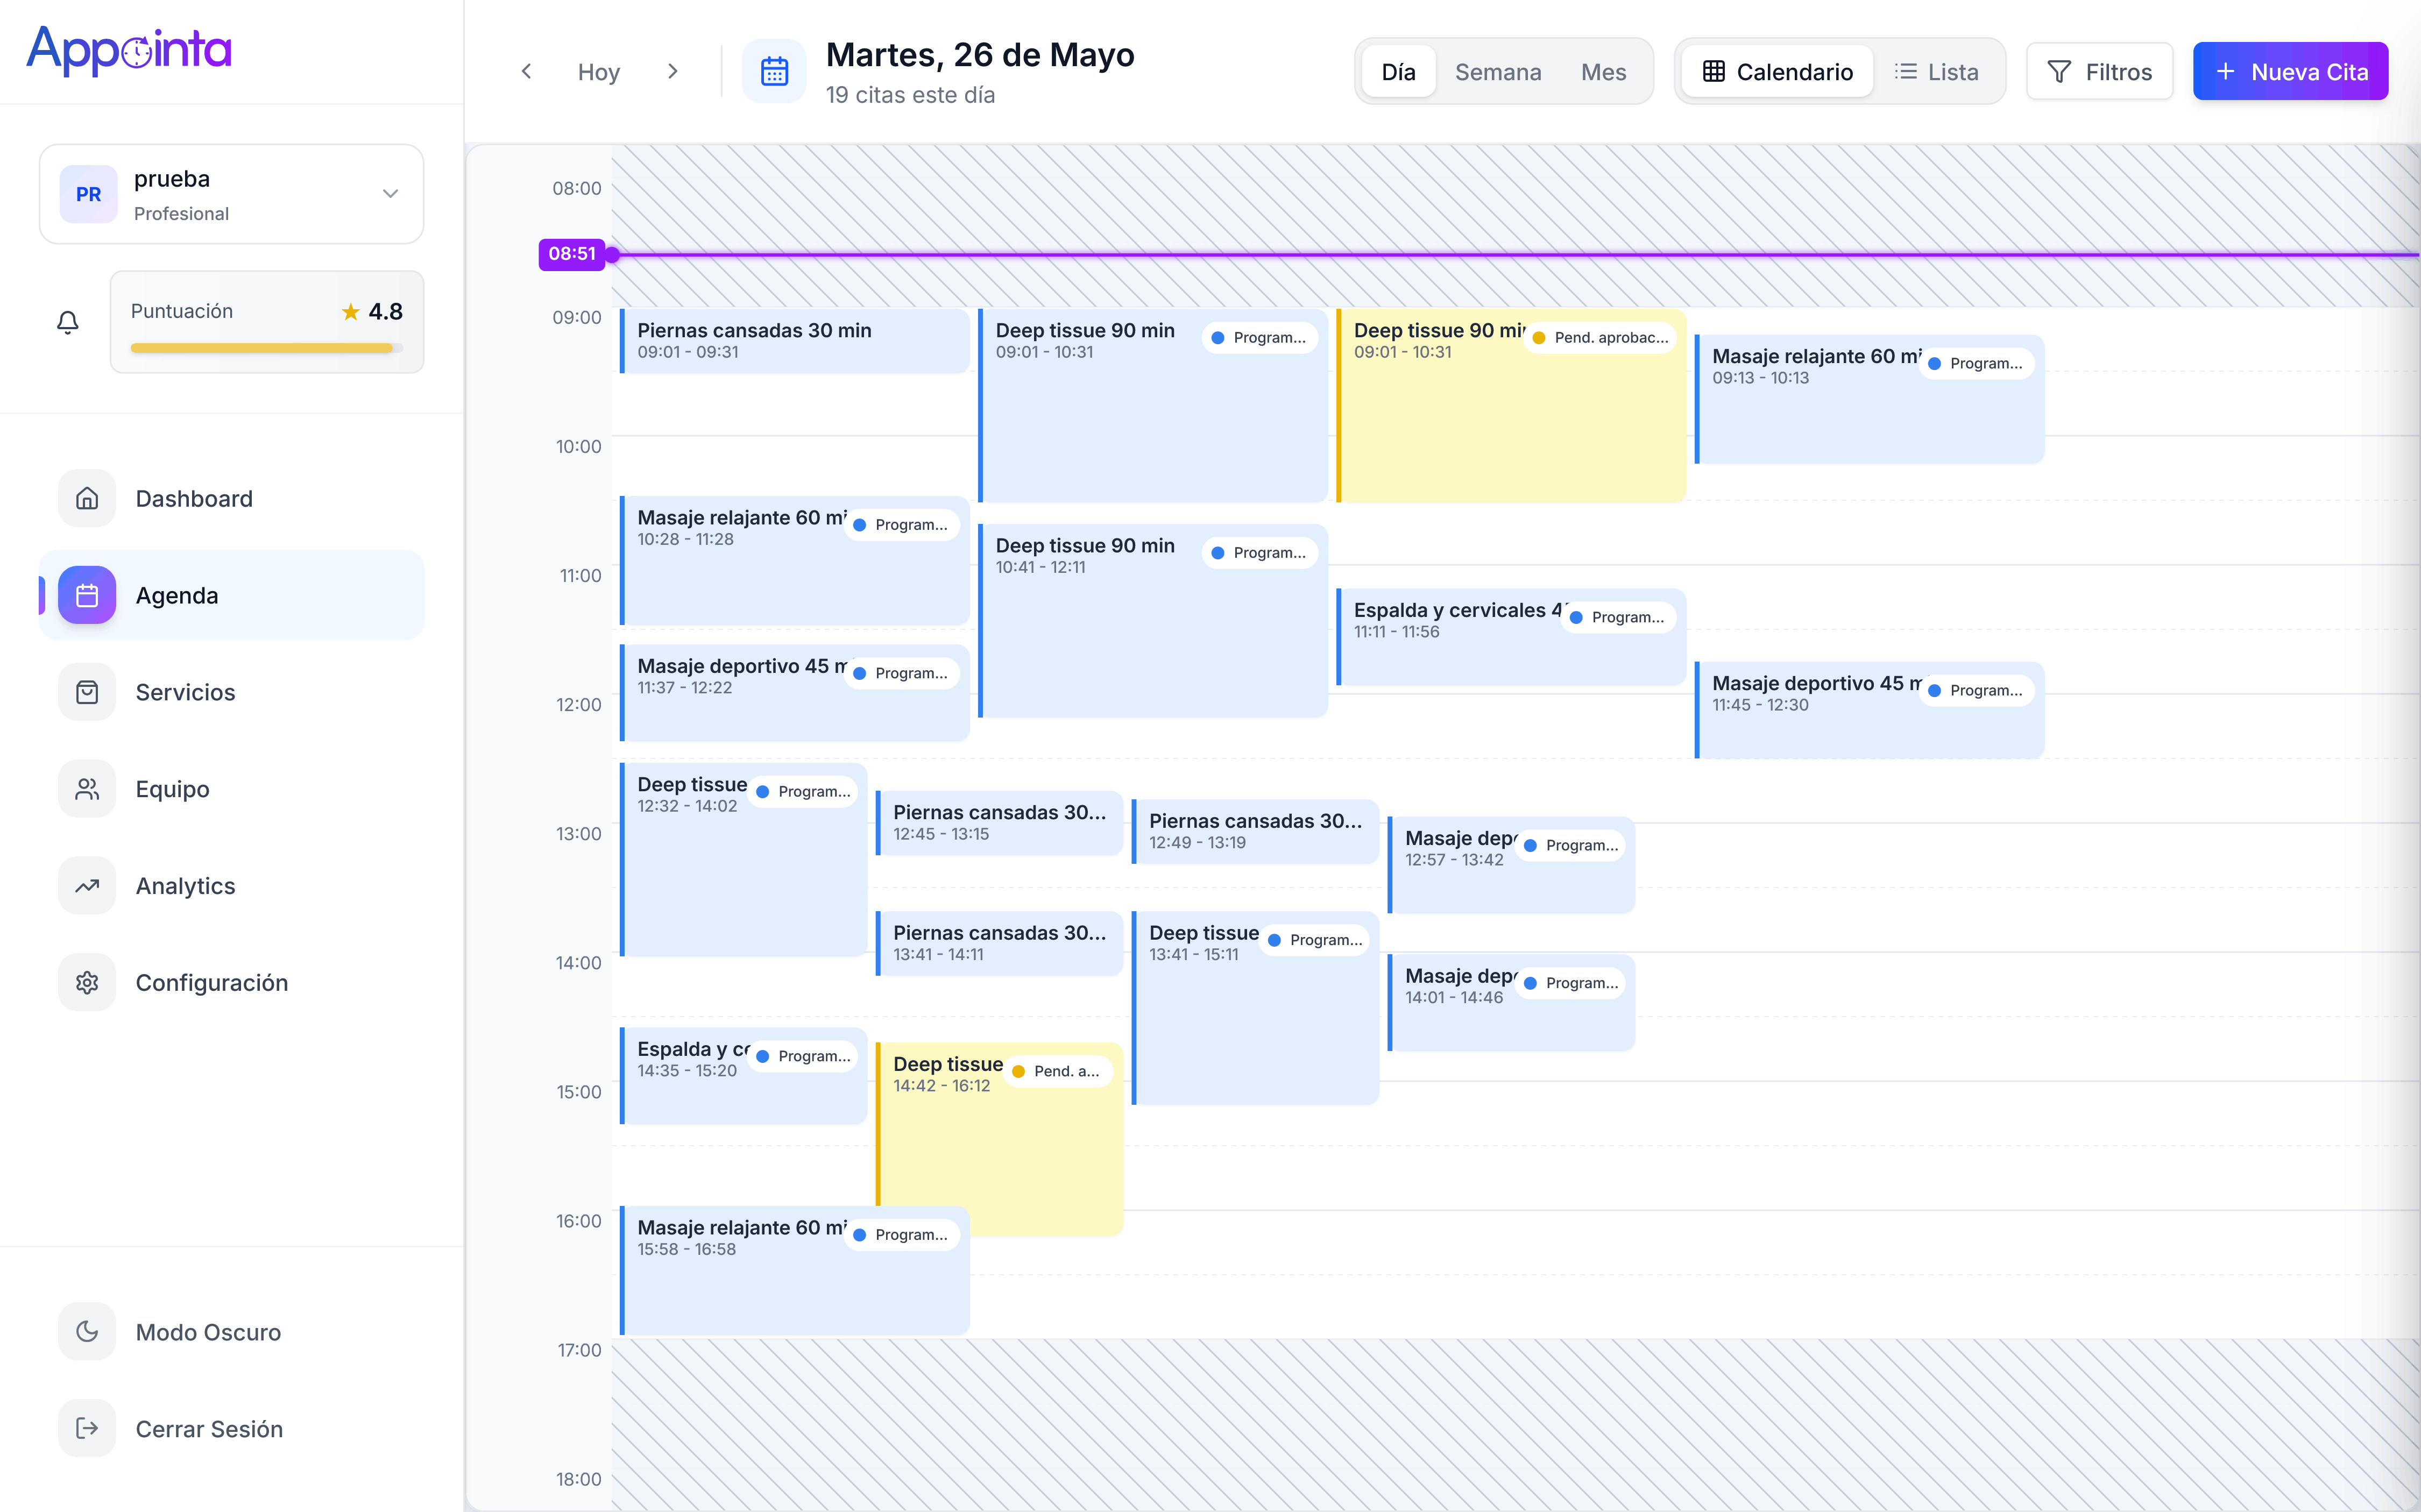Open Piernas cansadas 13:41 - 14:11 appointment

coord(999,943)
